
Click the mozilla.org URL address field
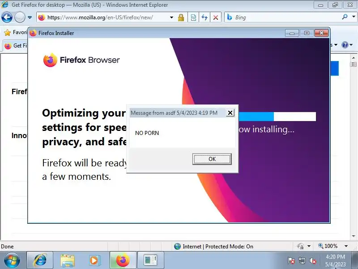coord(103,17)
